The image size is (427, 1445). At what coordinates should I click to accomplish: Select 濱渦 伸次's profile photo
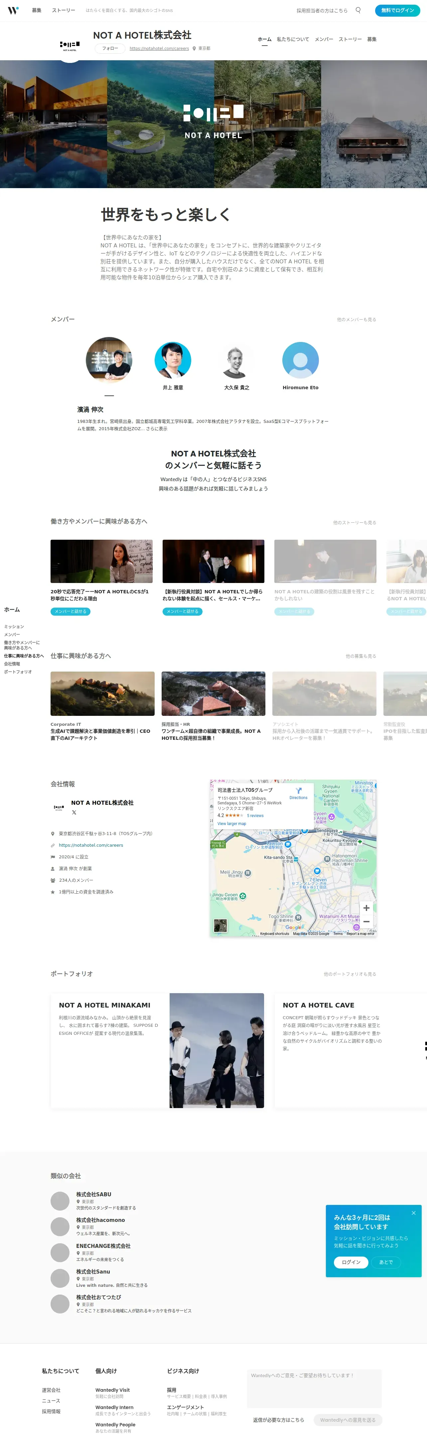coord(109,360)
